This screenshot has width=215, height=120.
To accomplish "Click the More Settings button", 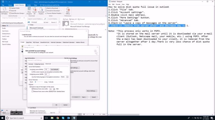I will [92, 91].
